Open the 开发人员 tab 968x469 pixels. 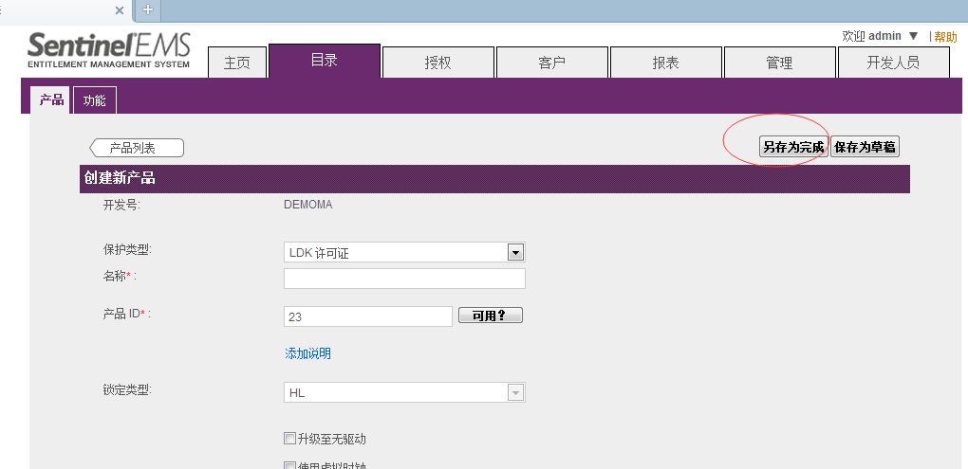892,63
